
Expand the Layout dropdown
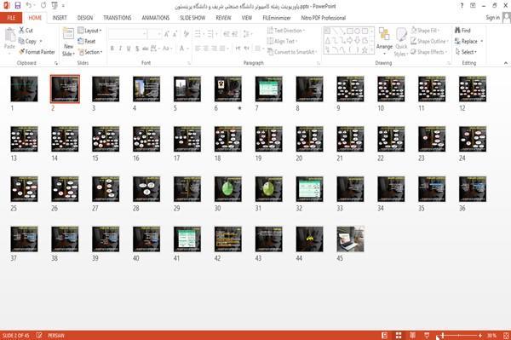89,31
